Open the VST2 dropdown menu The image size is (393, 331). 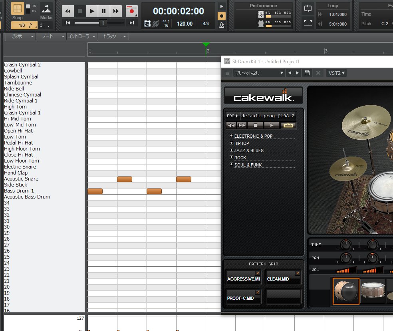336,73
